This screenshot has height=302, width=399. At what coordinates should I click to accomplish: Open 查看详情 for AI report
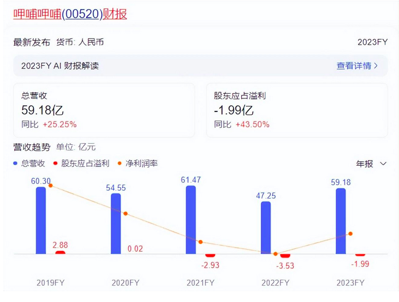[x=354, y=66]
